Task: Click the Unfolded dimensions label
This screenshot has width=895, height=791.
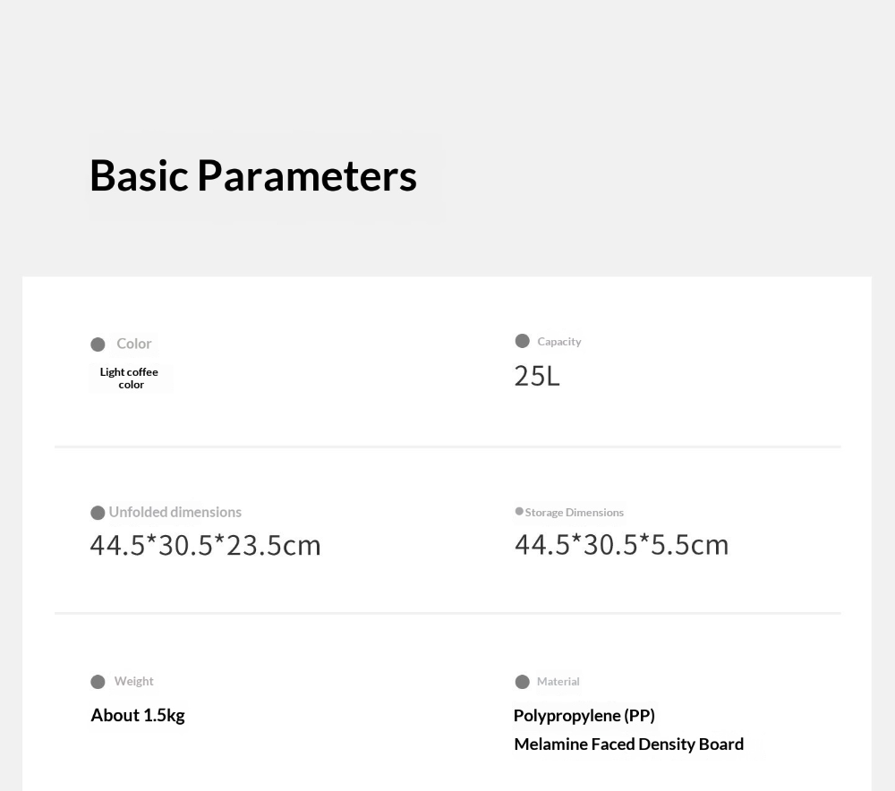Action: point(175,512)
